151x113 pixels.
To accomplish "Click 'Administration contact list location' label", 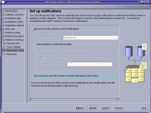I will 54,44.
